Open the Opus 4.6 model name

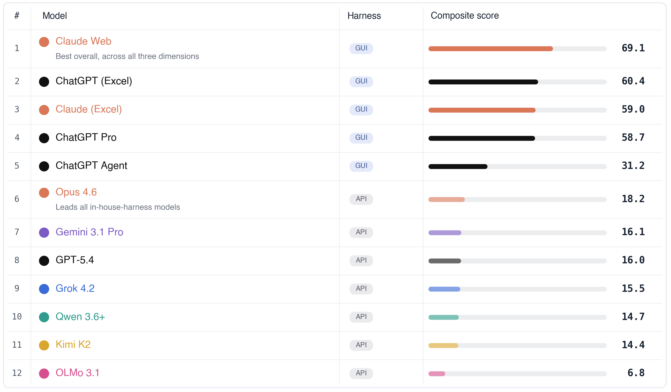pyautogui.click(x=76, y=192)
